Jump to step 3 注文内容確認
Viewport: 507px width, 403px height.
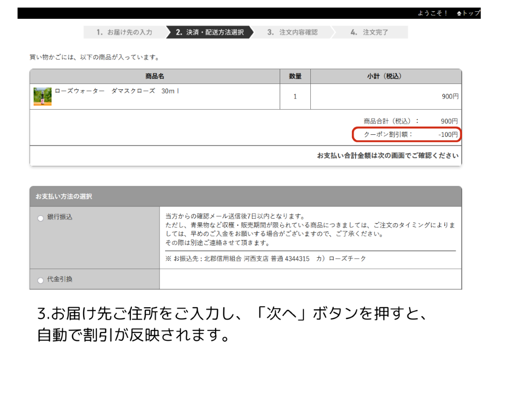[x=293, y=32]
